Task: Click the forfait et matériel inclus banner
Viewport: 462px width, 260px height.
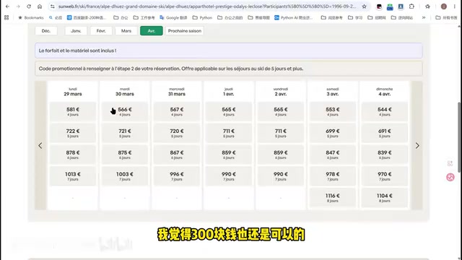Action: 229,51
